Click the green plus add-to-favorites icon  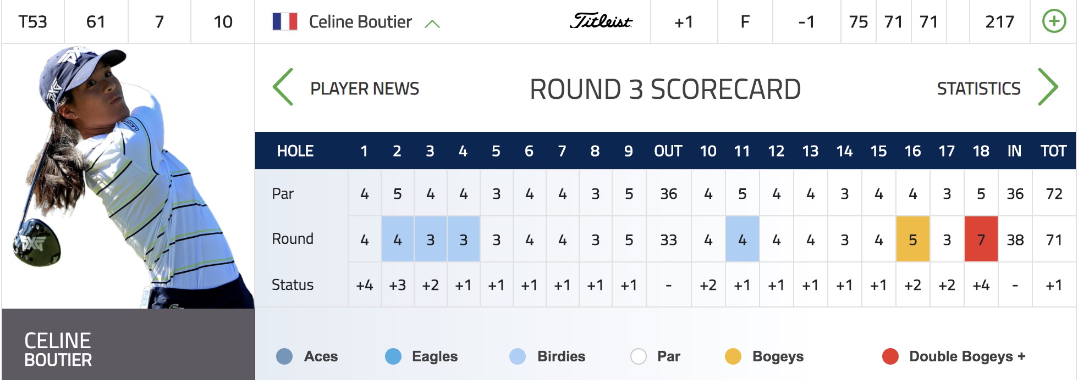click(x=1054, y=21)
